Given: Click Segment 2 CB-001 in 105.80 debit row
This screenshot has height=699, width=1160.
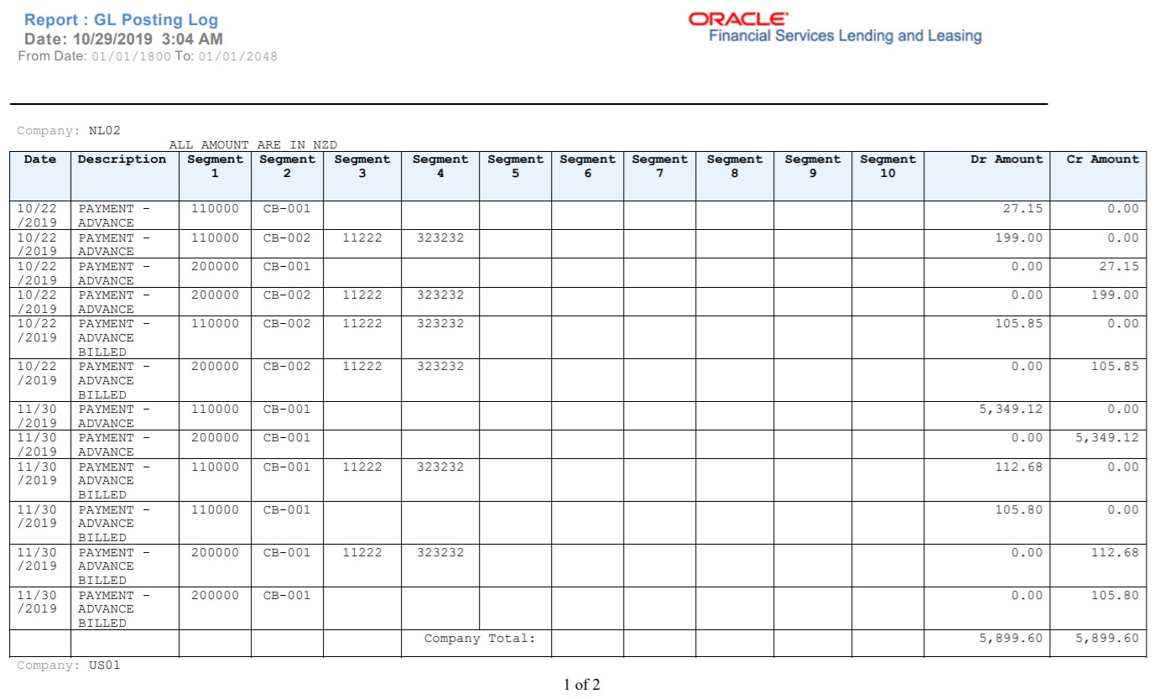Looking at the screenshot, I should click(x=287, y=509).
